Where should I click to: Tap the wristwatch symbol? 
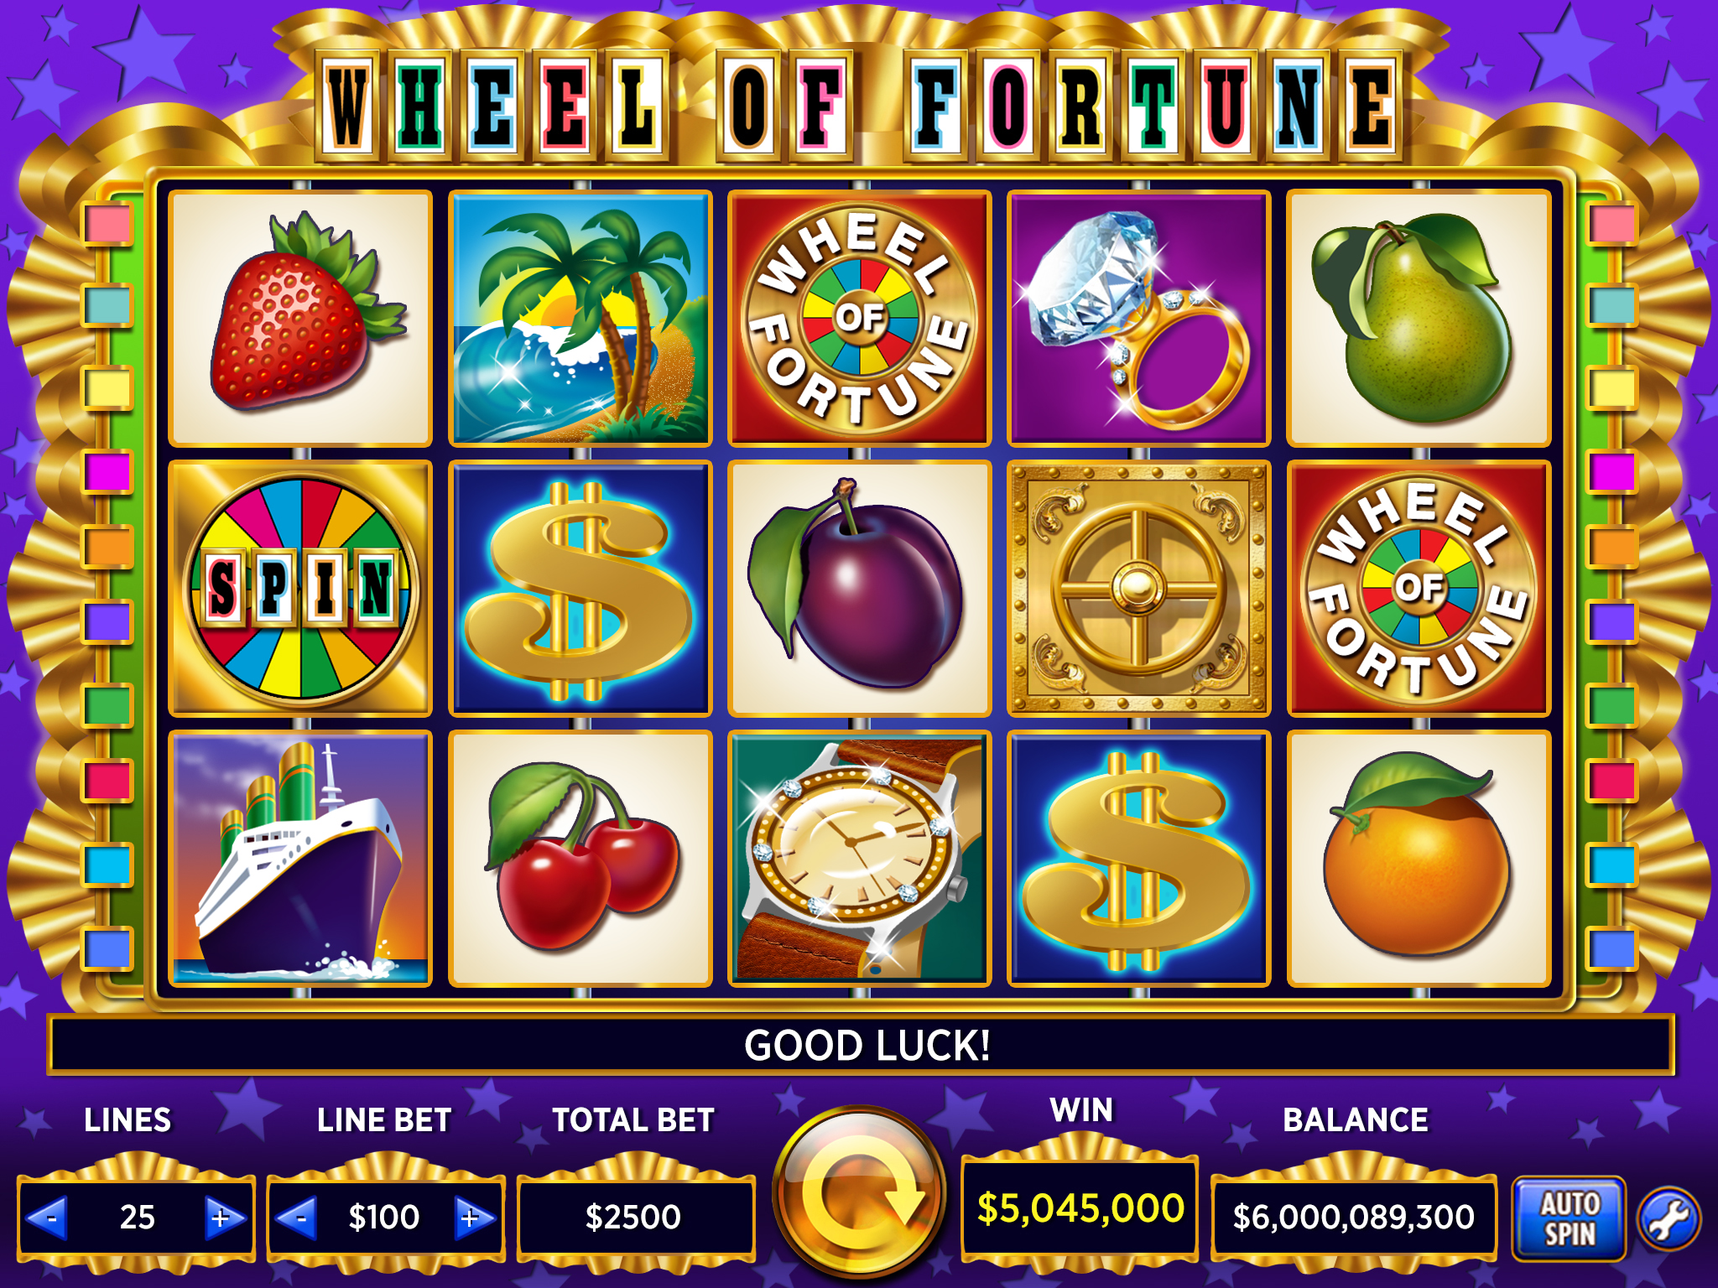860,858
